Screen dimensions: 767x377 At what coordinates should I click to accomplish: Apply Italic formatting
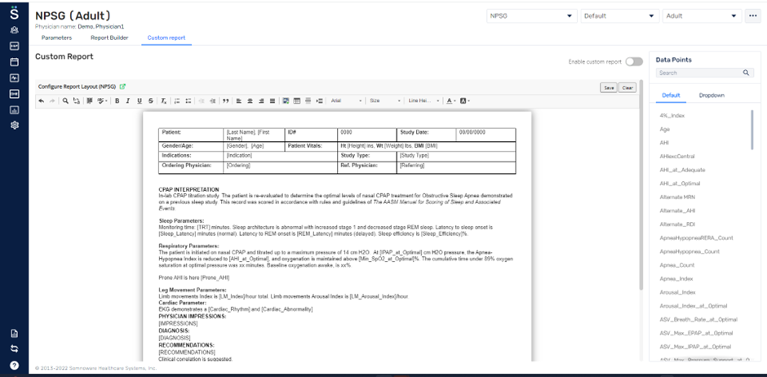coord(128,100)
